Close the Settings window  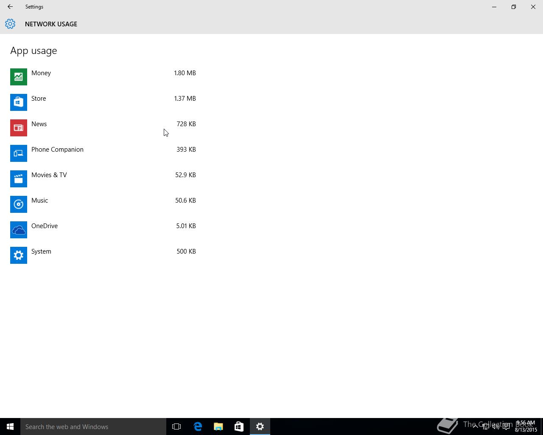(x=533, y=7)
